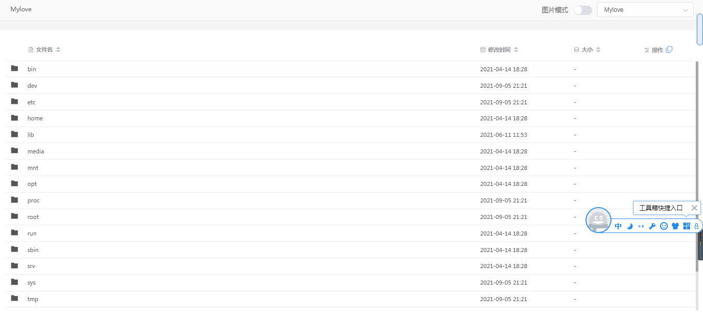703x312 pixels.
Task: Open the run folder name
Action: click(32, 233)
